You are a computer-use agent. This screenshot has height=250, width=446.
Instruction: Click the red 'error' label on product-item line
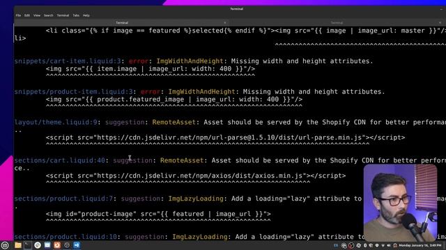click(x=151, y=92)
